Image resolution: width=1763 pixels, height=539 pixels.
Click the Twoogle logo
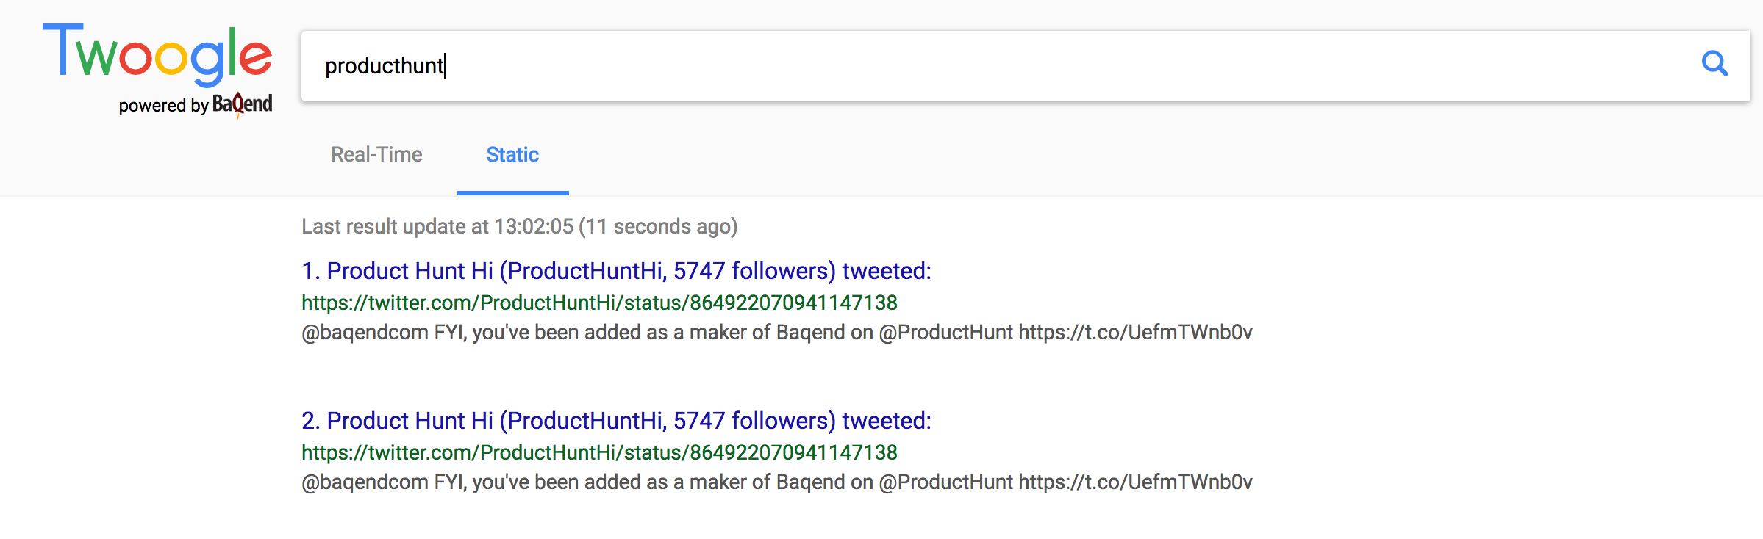pyautogui.click(x=157, y=53)
